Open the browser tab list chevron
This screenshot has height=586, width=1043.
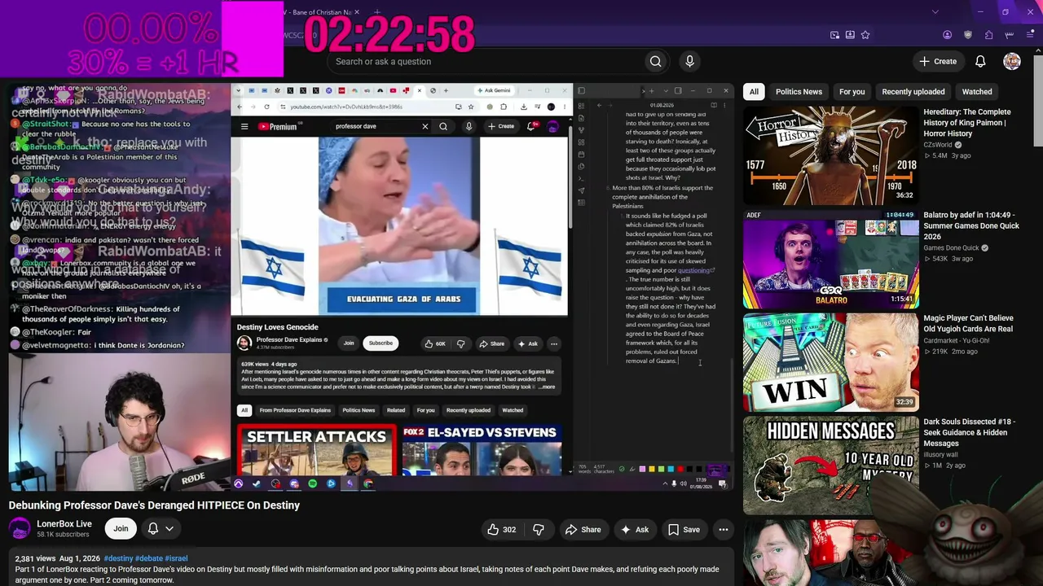pos(935,12)
